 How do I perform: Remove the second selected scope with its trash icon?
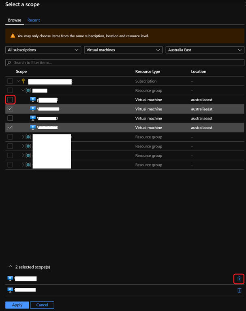[240, 290]
